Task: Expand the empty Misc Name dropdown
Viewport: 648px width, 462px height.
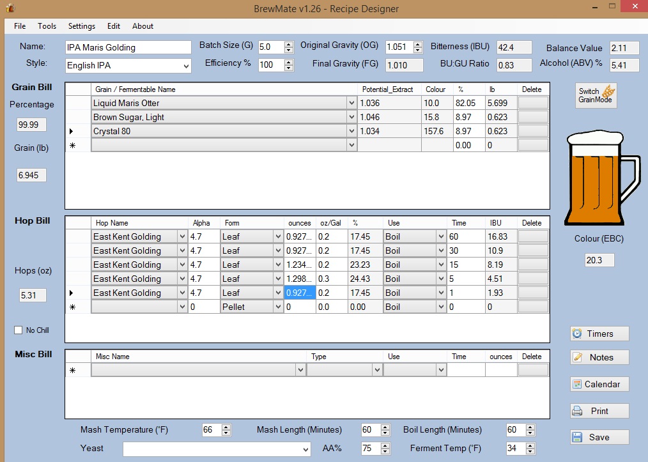Action: click(300, 370)
